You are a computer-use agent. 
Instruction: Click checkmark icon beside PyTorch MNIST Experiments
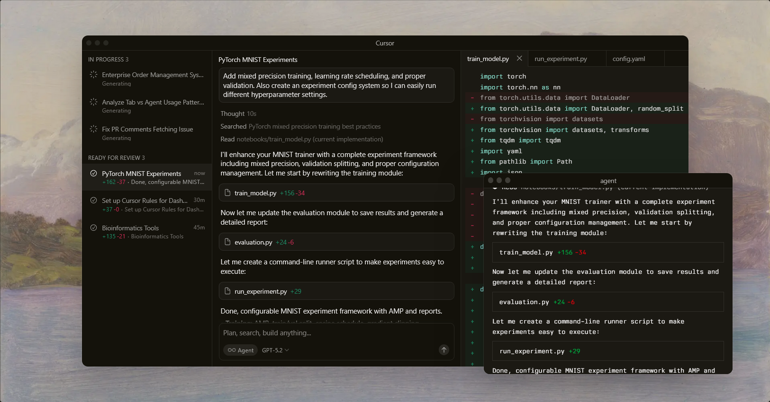pos(93,173)
